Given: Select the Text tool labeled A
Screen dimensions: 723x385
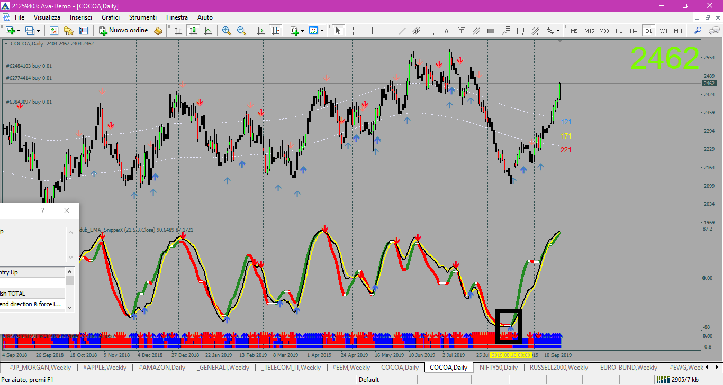Looking at the screenshot, I should tap(447, 31).
